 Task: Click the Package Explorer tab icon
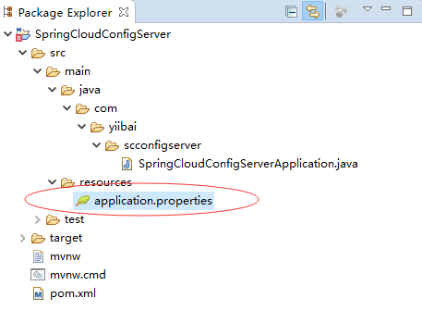(x=7, y=12)
